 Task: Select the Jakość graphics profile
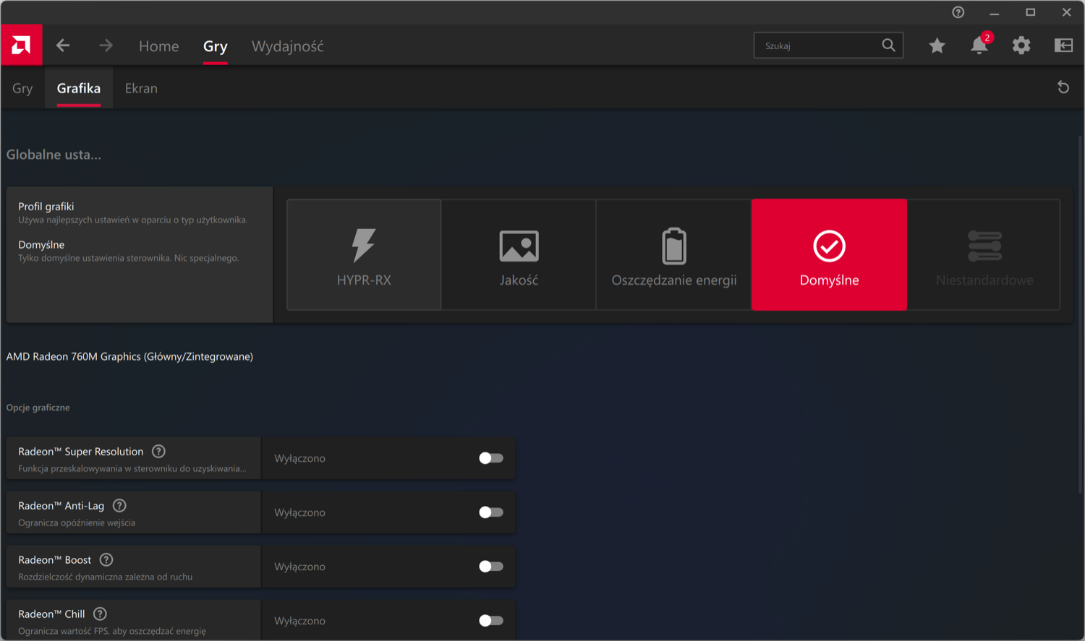pyautogui.click(x=519, y=254)
